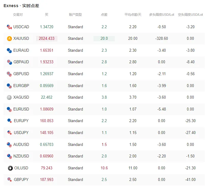The width and height of the screenshot is (205, 186).
Task: Select the USDJPY symbol name
Action: tap(21, 133)
